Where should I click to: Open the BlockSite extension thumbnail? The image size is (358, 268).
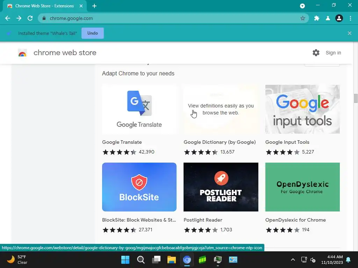pyautogui.click(x=139, y=187)
